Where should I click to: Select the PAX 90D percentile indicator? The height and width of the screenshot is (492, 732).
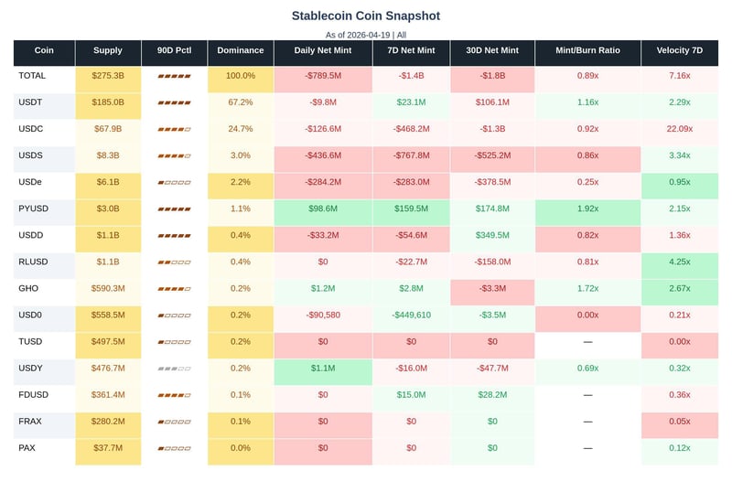tap(174, 448)
